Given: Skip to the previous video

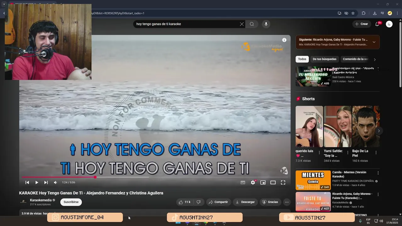Looking at the screenshot, I should (27, 182).
